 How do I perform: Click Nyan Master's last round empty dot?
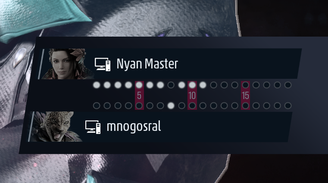click(288, 85)
